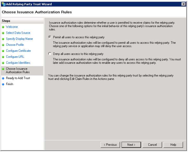The image size is (188, 152).
Task: Select Choose Issuance Authorization Rules step
Action: pyautogui.click(x=18, y=71)
